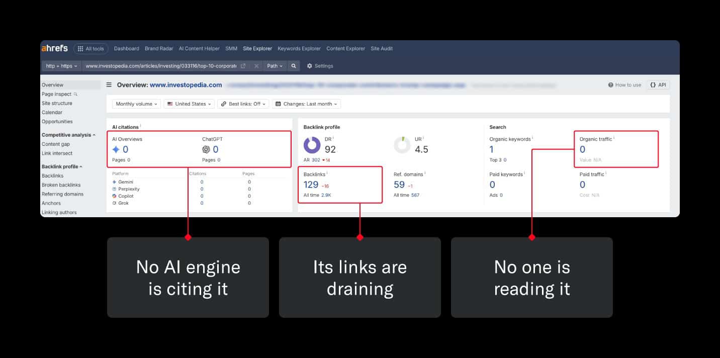This screenshot has width=720, height=358.
Task: Click the ahrefs logo
Action: tap(55, 48)
